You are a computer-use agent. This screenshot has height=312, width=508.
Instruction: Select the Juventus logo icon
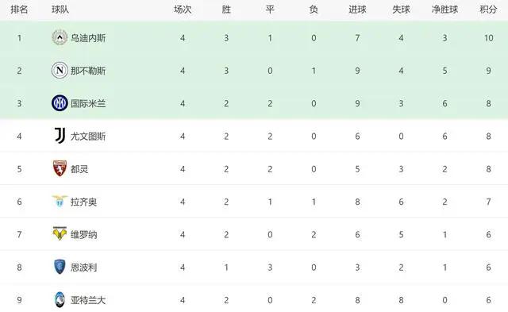(x=60, y=136)
